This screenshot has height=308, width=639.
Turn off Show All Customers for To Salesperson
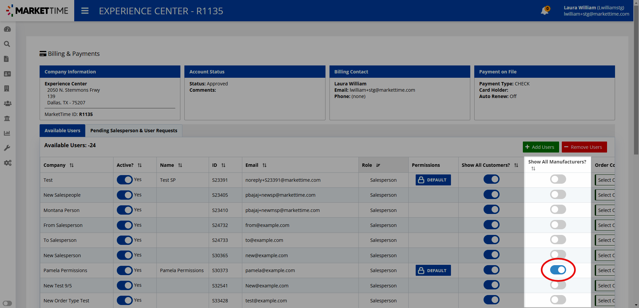point(491,240)
